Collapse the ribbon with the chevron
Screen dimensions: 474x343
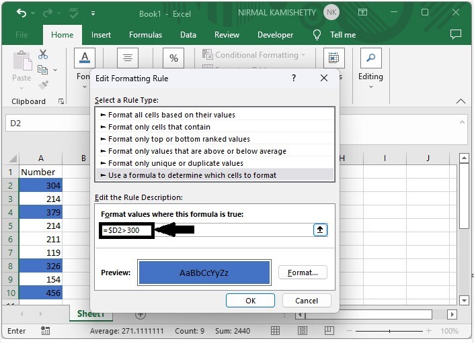click(461, 101)
